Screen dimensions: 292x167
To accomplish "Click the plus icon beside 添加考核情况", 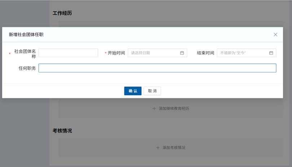I will 158,148.
